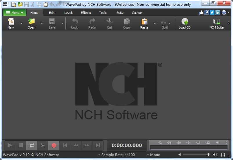Image resolution: width=233 pixels, height=160 pixels.
Task: Open a file with the Open icon
Action: 32,21
